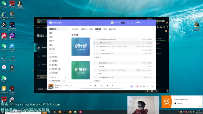
Task: Open the current playlist queue icon
Action: click(x=153, y=86)
